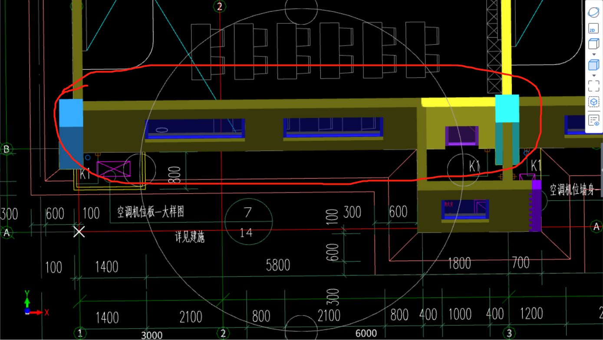
Task: Click the 700 dimension value
Action: click(520, 262)
